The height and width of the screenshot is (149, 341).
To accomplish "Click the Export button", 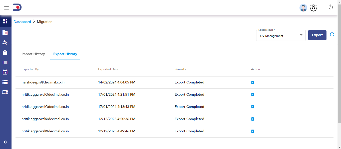I will tap(317, 35).
